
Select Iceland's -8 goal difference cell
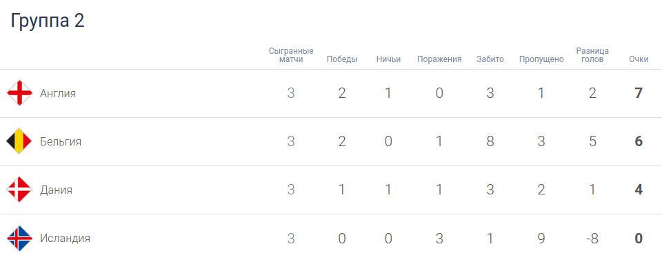(592, 239)
